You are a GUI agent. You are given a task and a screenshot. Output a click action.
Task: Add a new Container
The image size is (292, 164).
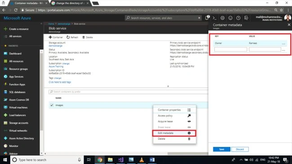[x=56, y=37]
